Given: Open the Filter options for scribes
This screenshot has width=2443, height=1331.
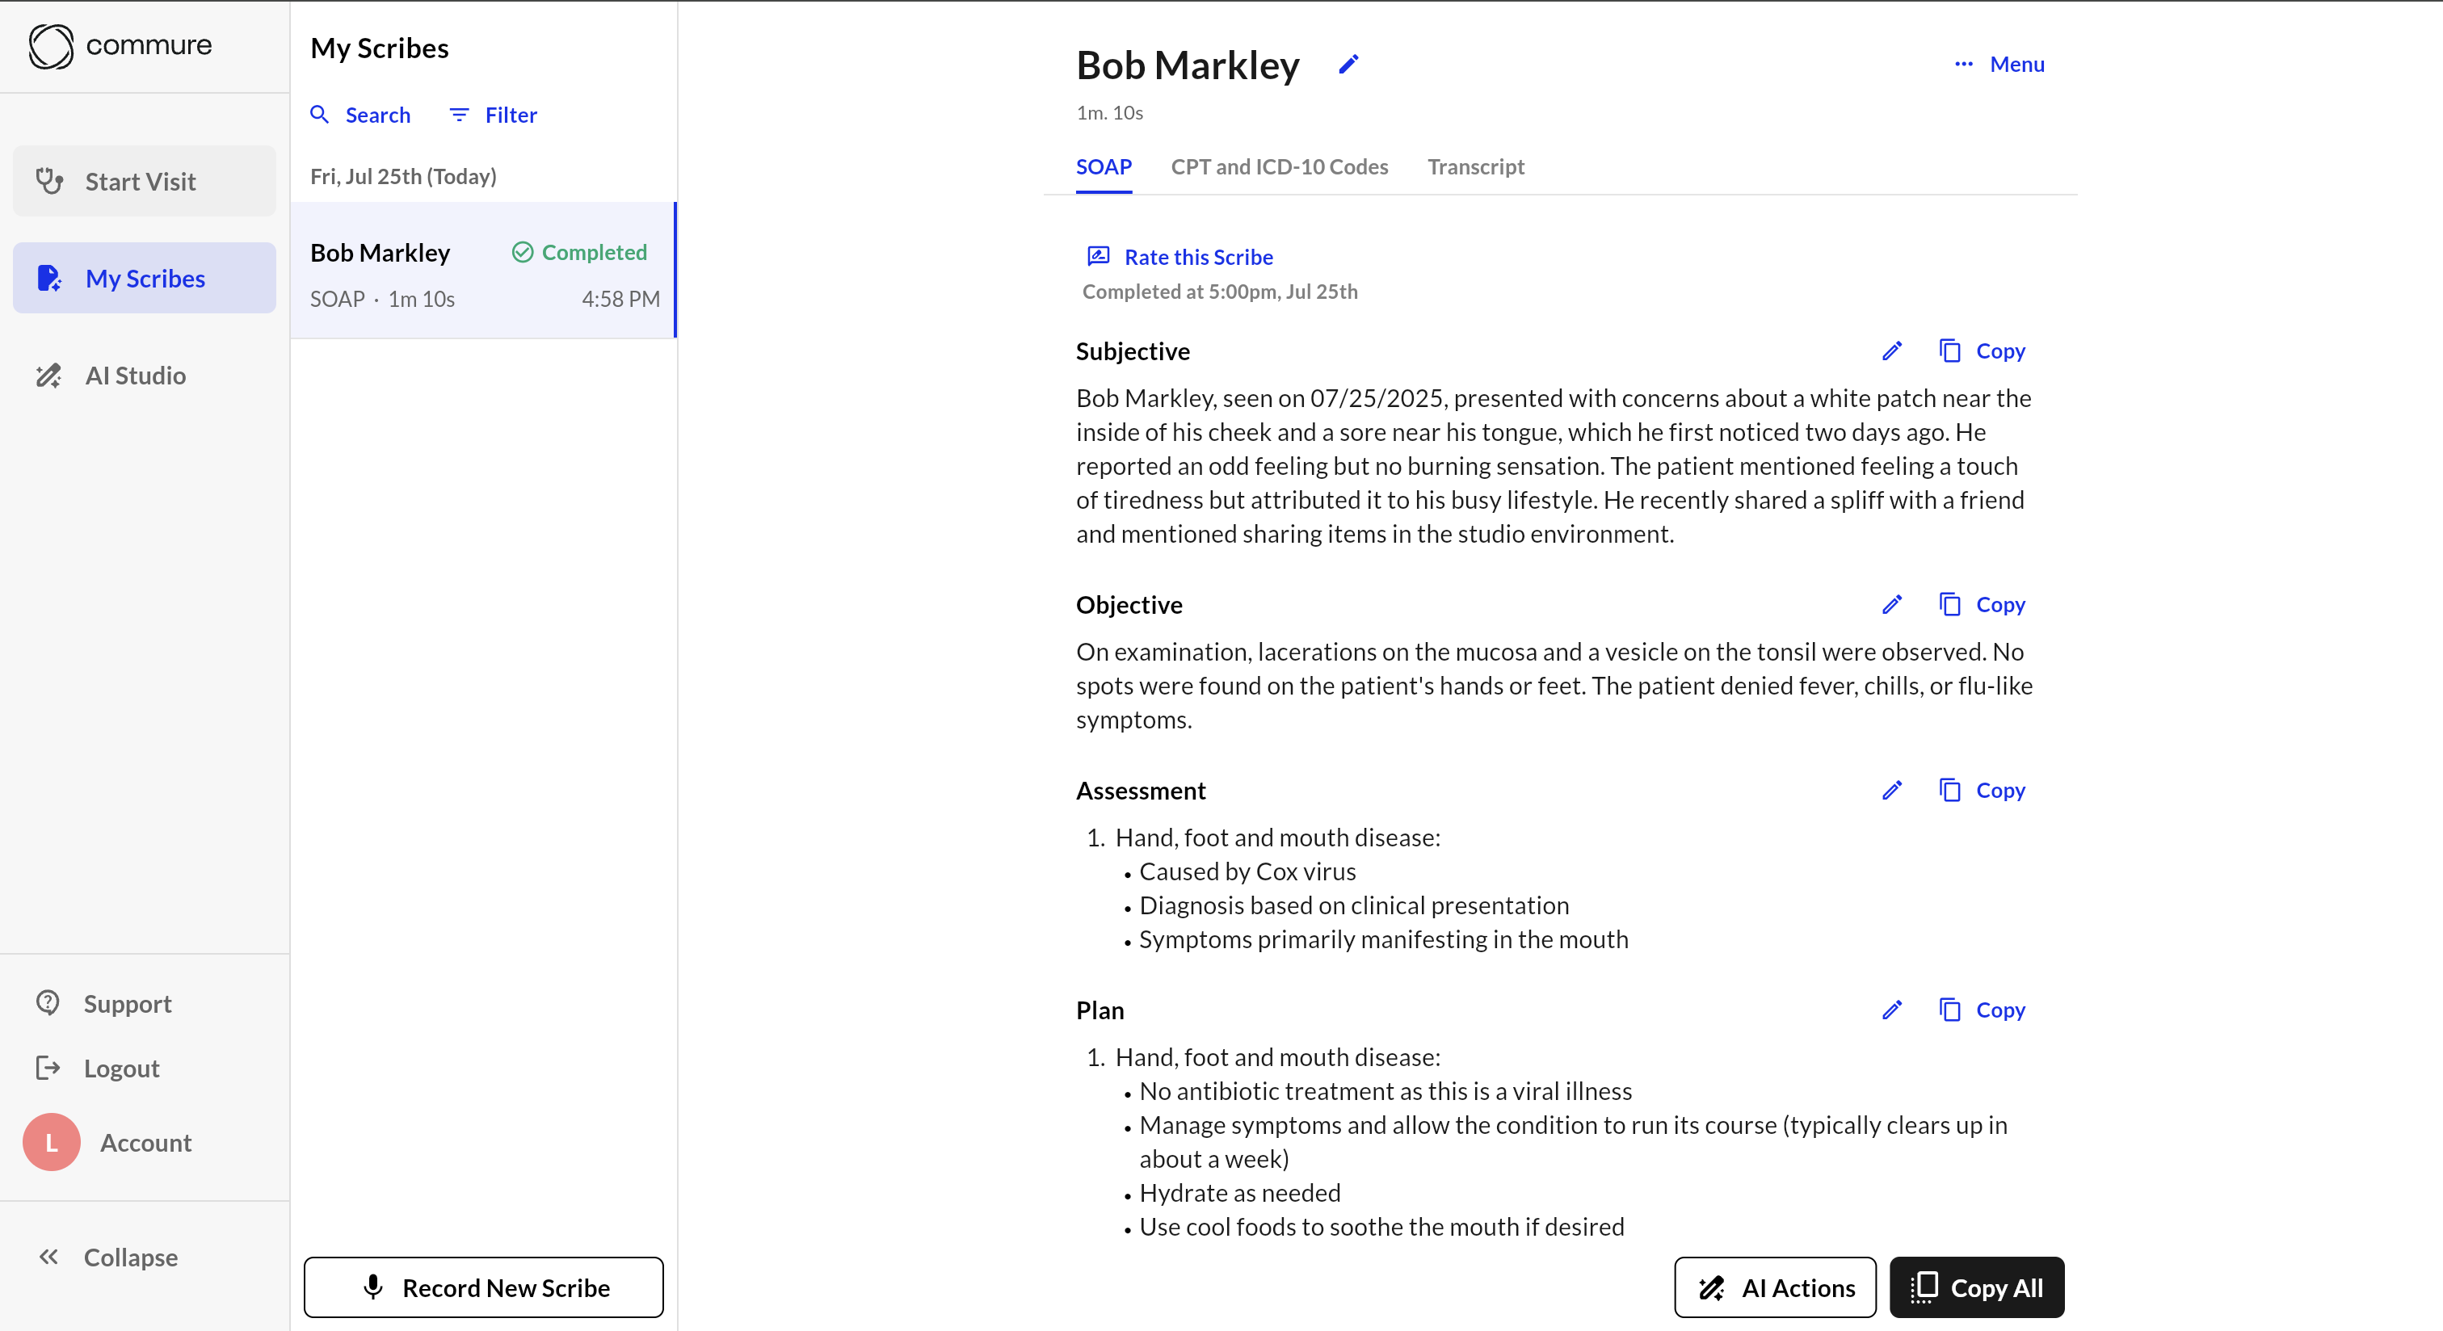Looking at the screenshot, I should click(493, 115).
